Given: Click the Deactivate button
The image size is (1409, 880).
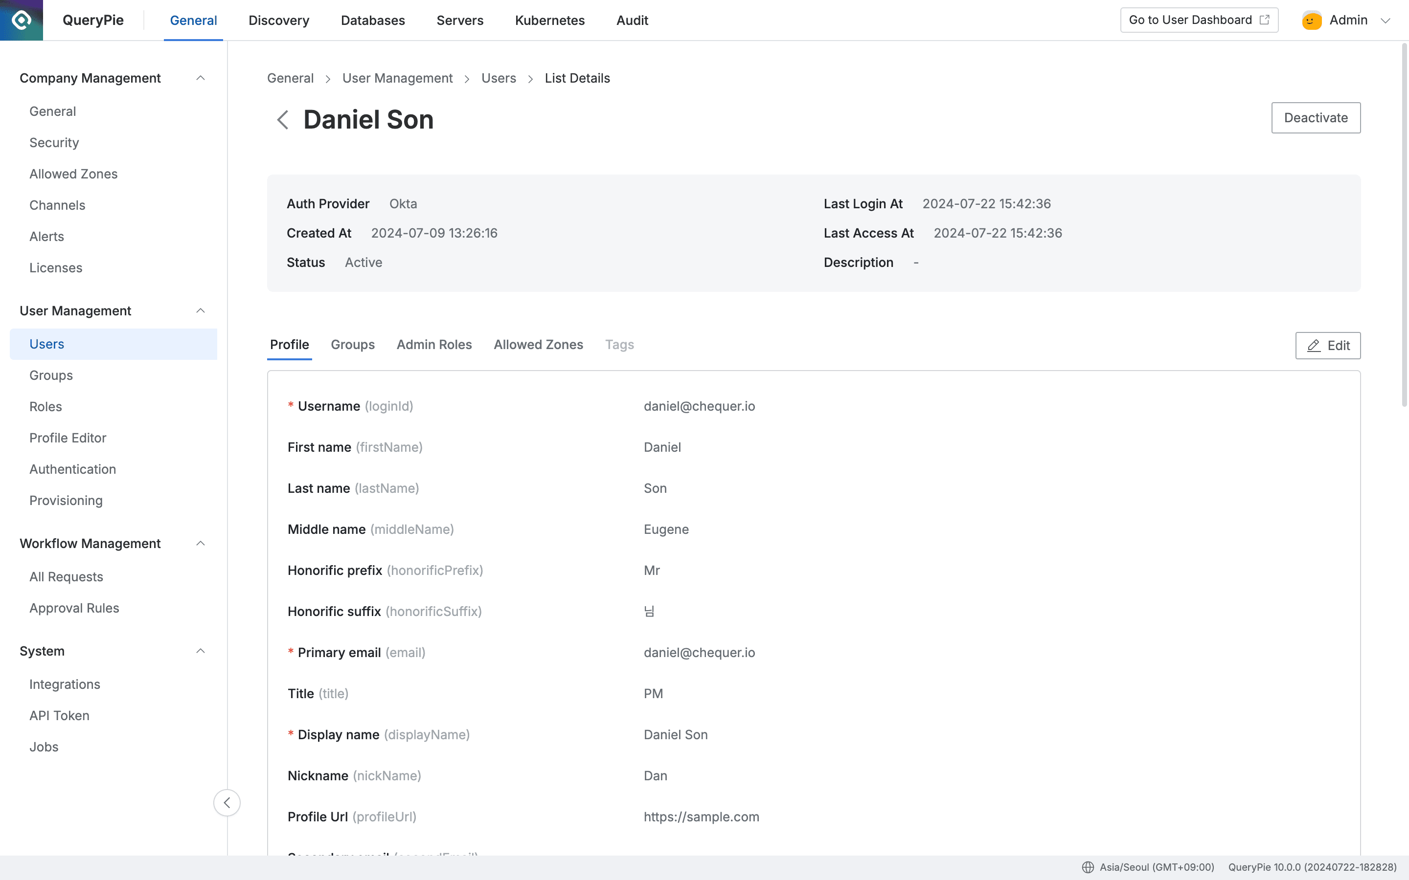Looking at the screenshot, I should (1316, 117).
